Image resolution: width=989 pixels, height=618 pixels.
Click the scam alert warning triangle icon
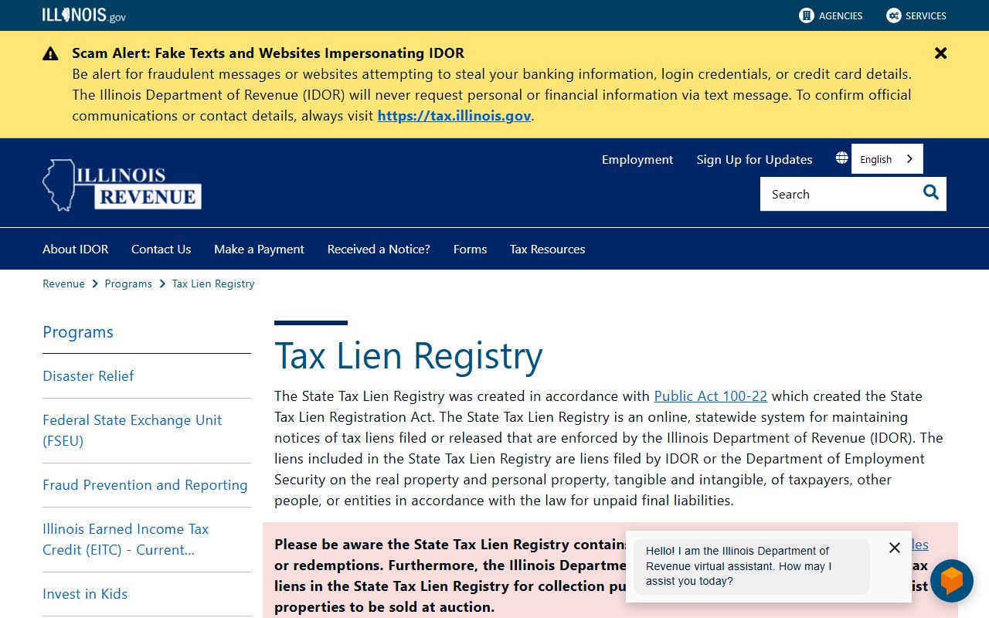[50, 53]
